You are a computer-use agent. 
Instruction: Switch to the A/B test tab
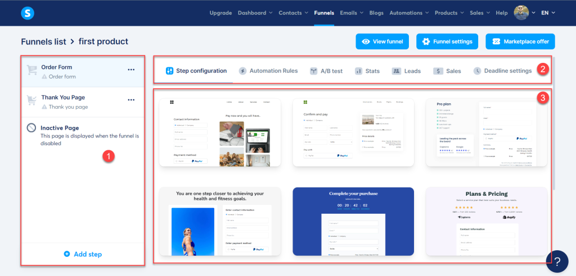click(326, 71)
